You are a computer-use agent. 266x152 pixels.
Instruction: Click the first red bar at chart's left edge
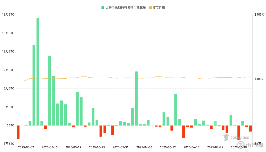18,132
